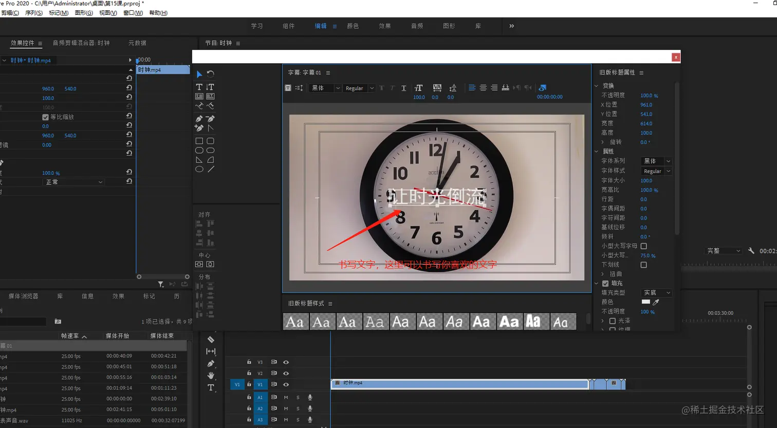The image size is (777, 428).
Task: Click the New Title Based on Current icon
Action: click(x=288, y=88)
